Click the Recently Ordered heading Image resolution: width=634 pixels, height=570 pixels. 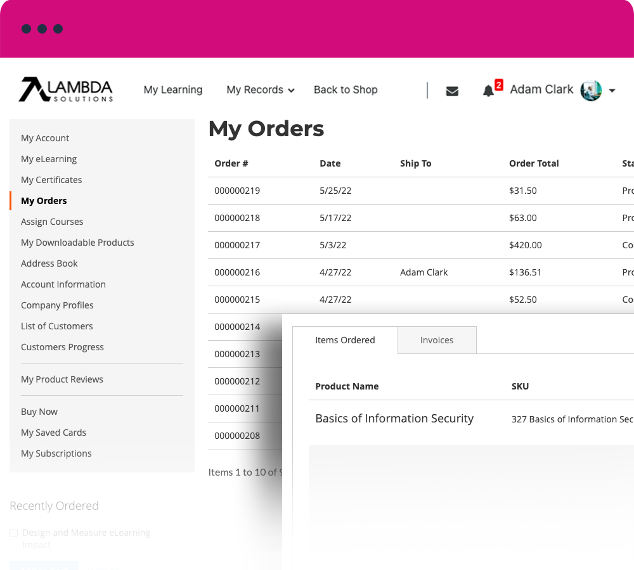(x=54, y=506)
